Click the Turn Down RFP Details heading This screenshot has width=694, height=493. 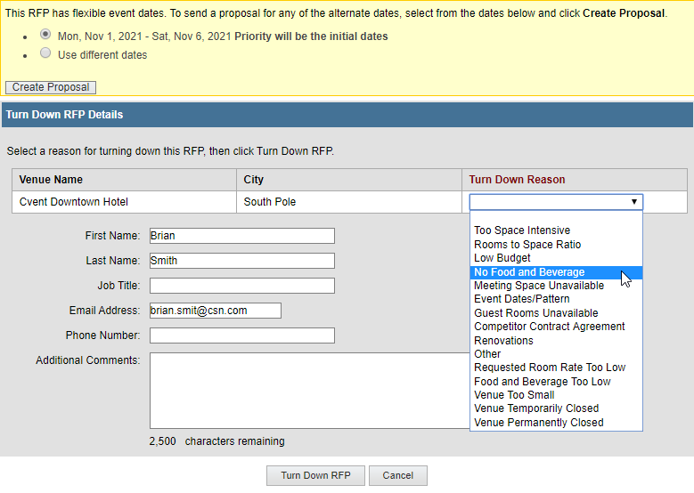click(65, 115)
